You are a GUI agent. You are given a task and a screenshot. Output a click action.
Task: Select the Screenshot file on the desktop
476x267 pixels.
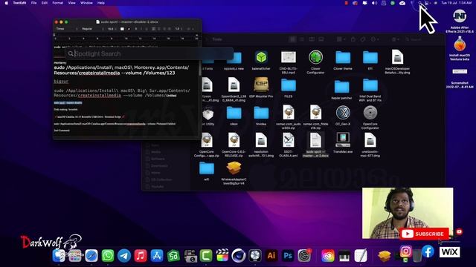pyautogui.click(x=460, y=71)
